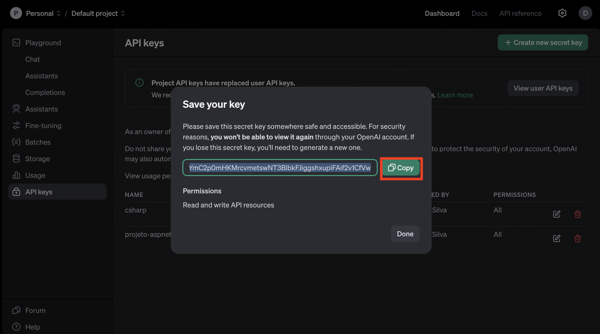Screen dimensions: 600x334
Task: Follow the Learn more link
Action: 455,95
